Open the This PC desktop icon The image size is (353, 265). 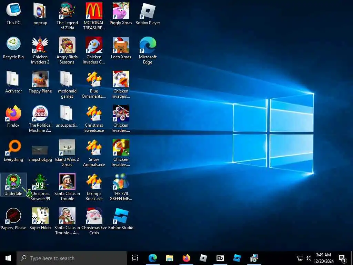click(x=13, y=13)
